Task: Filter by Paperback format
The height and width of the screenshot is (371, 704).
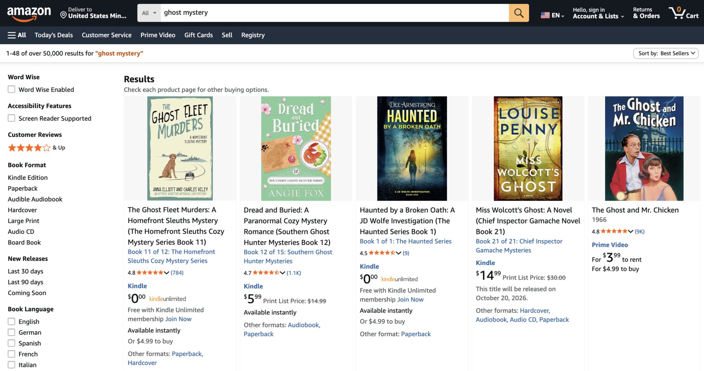Action: point(23,188)
